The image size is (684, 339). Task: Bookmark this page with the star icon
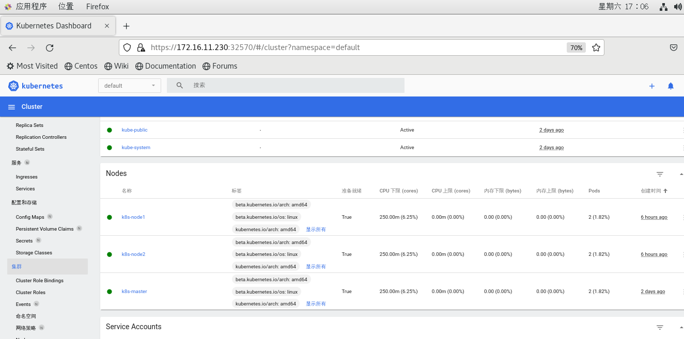(596, 48)
